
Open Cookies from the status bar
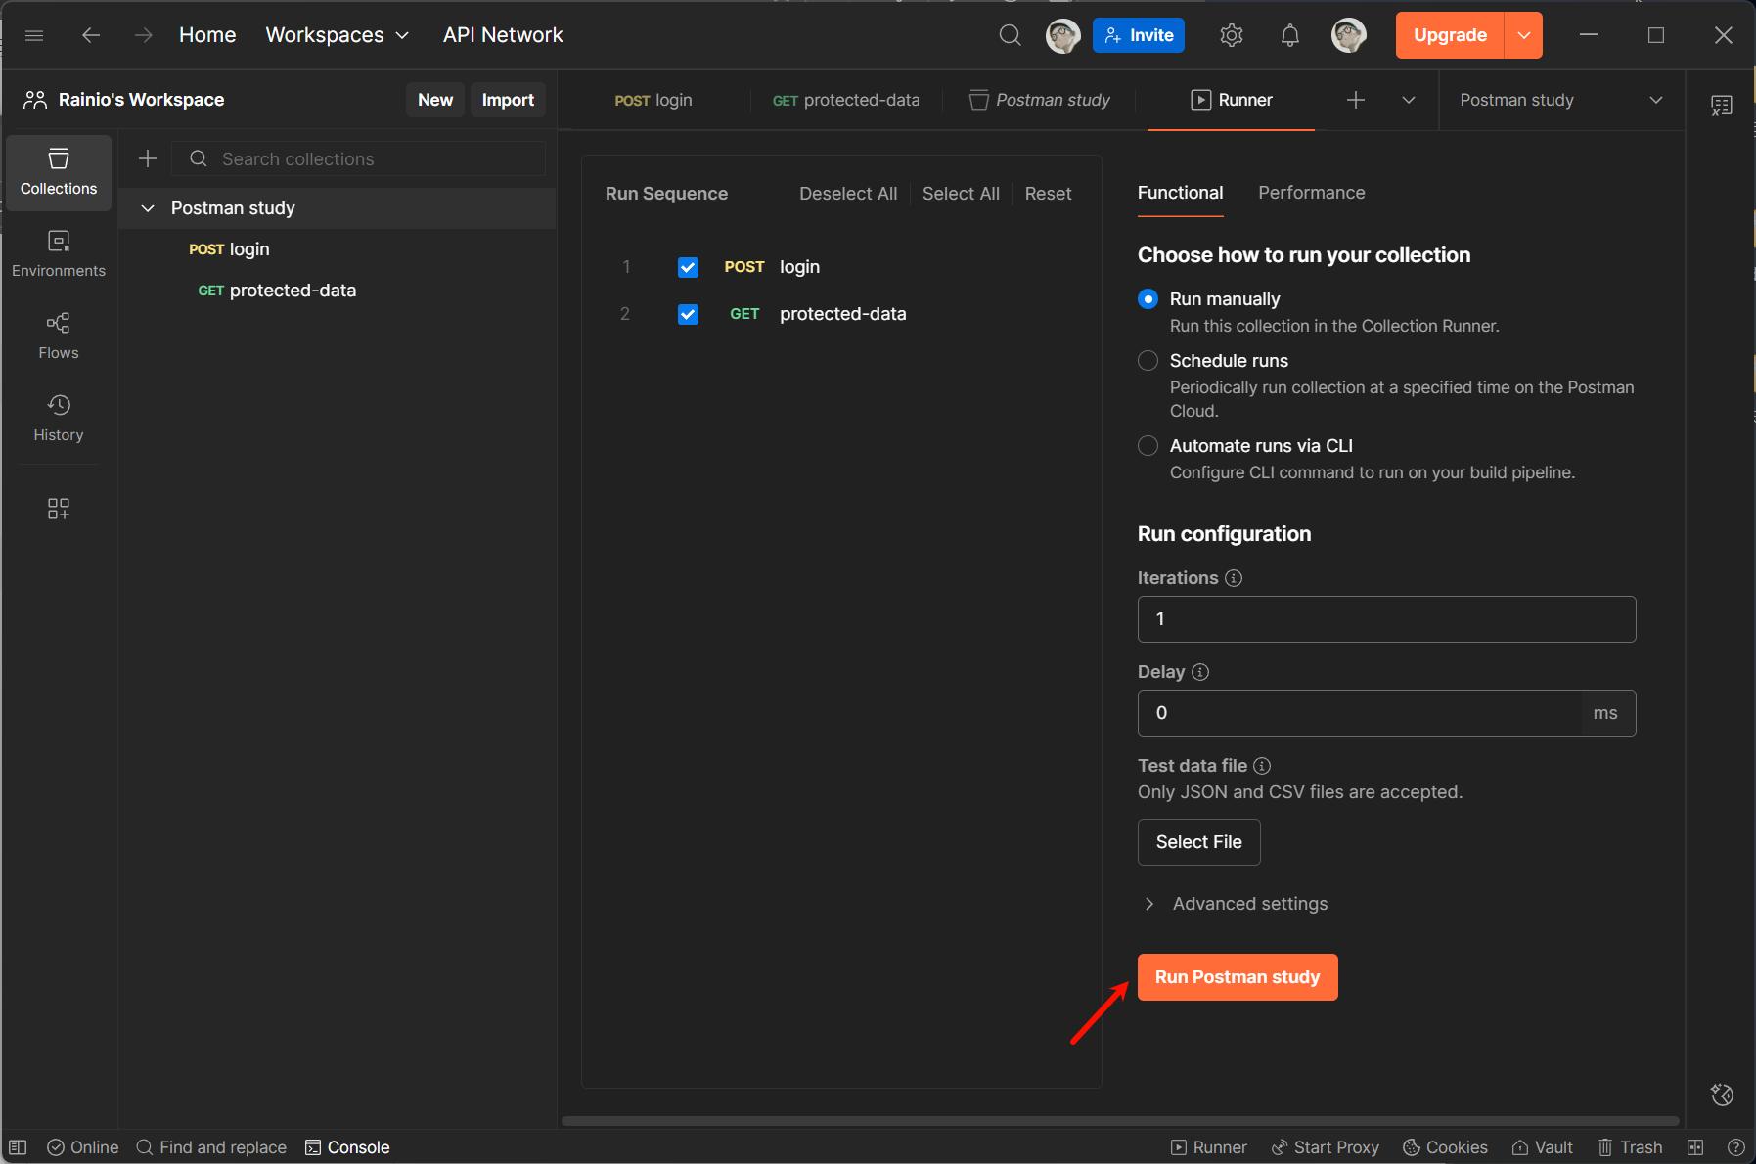(x=1445, y=1147)
